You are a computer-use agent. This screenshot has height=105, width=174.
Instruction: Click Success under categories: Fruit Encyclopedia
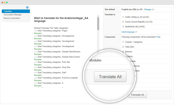[38, 80]
